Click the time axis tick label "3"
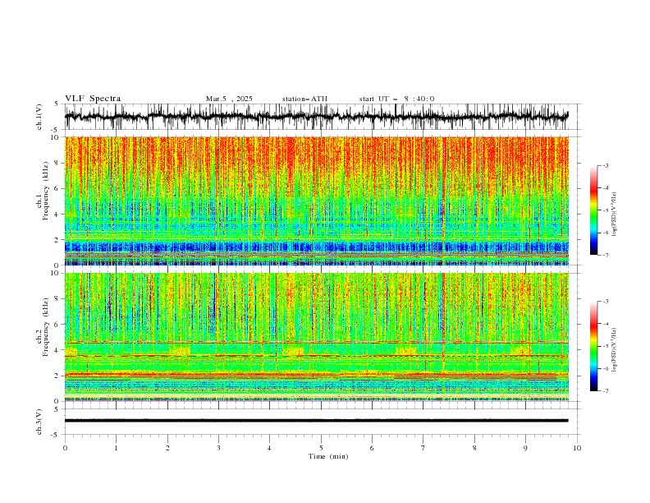 218,448
